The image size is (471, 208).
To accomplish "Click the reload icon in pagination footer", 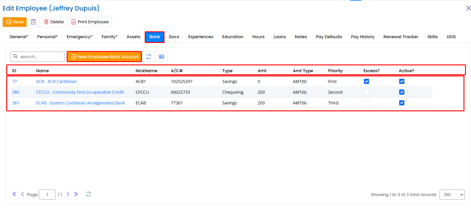I will click(88, 194).
